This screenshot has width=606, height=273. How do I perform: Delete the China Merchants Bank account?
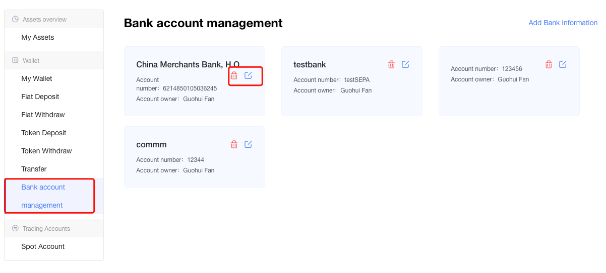pos(234,75)
